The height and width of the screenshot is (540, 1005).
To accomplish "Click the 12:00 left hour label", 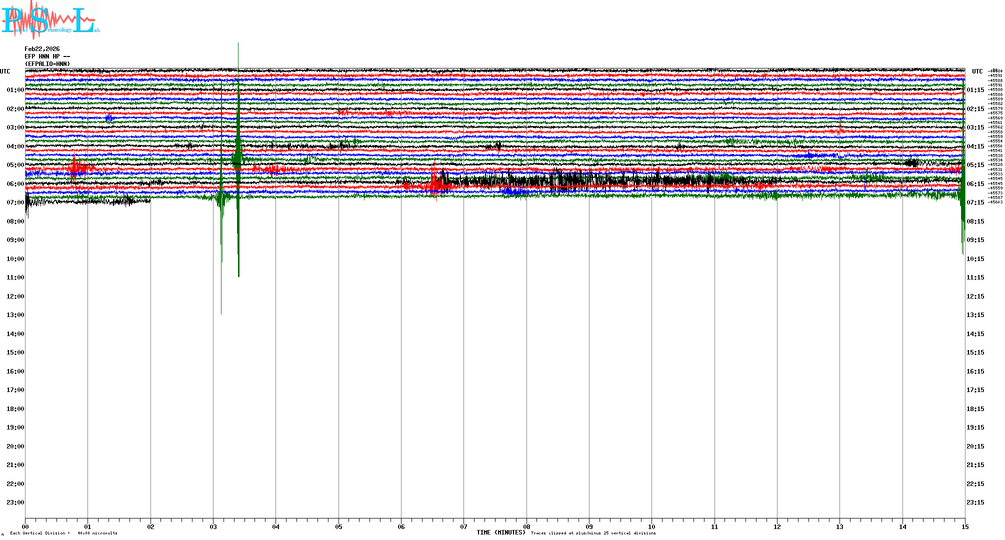I will coord(15,296).
